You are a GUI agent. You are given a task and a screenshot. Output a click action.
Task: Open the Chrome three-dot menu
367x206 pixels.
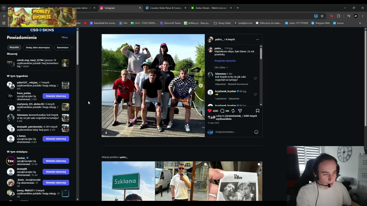point(363,16)
